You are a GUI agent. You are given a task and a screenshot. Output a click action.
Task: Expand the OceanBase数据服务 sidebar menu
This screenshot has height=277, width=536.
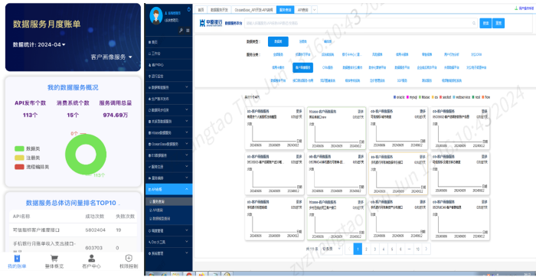click(x=169, y=144)
